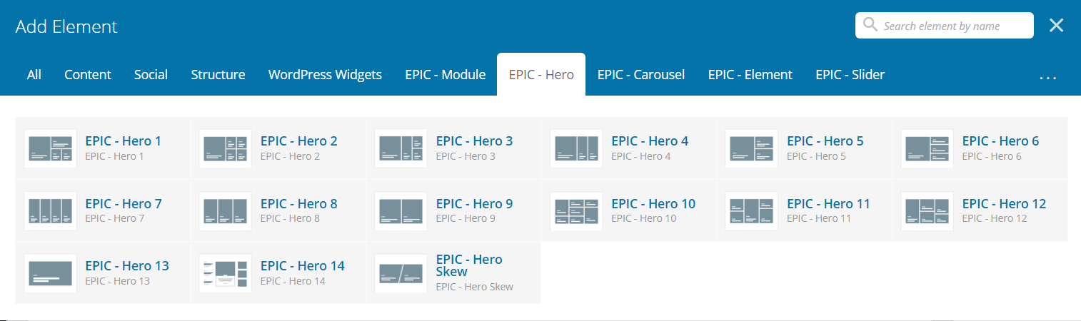Insert the EPIC - Hero 9 element
Screen dimensions: 1081x321
473,204
